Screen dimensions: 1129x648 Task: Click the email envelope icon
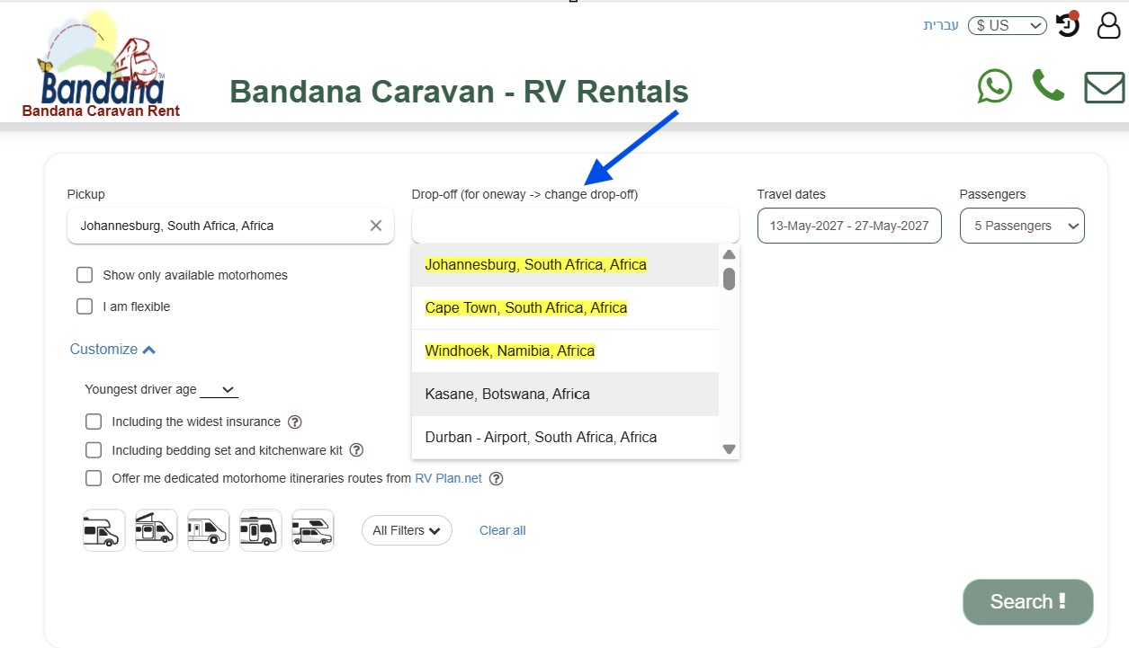pyautogui.click(x=1104, y=88)
